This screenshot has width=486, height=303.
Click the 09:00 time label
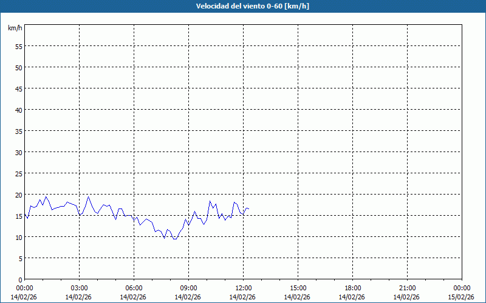click(188, 288)
